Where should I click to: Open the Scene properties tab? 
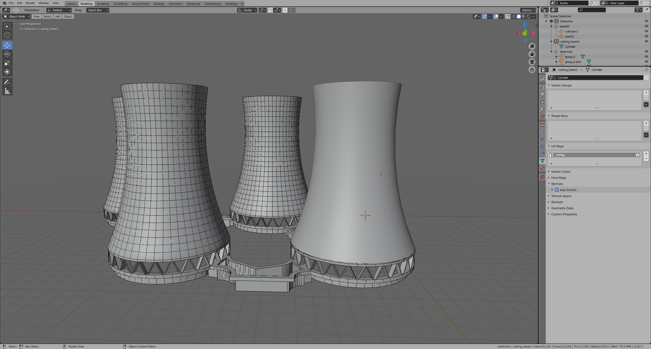[x=542, y=109]
